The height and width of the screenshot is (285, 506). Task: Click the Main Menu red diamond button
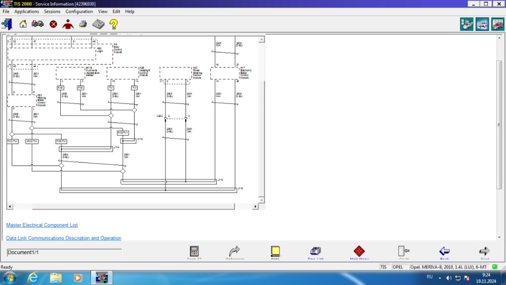coord(359,252)
